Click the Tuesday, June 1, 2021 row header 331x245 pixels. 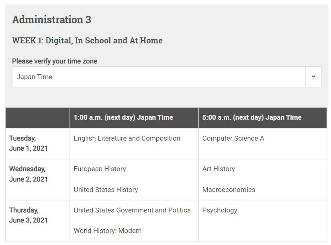coord(29,143)
